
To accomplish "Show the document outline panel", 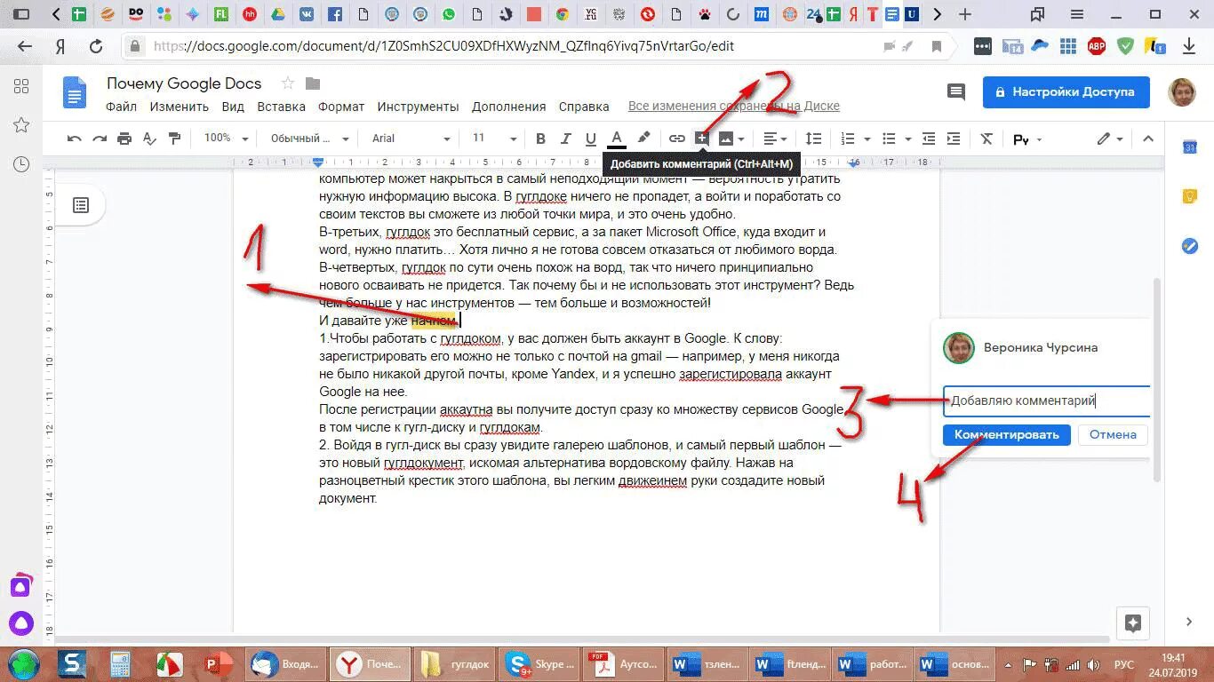I will [81, 205].
